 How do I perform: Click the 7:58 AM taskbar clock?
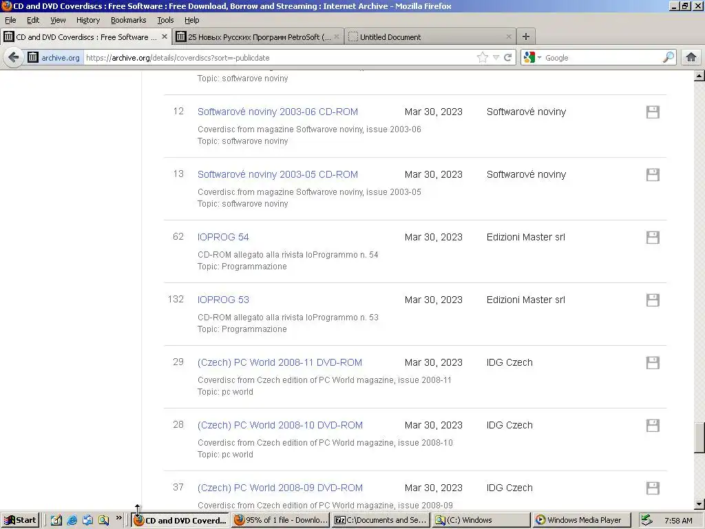point(678,521)
